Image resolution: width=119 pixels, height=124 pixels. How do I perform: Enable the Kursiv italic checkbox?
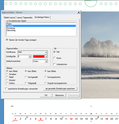54,58
